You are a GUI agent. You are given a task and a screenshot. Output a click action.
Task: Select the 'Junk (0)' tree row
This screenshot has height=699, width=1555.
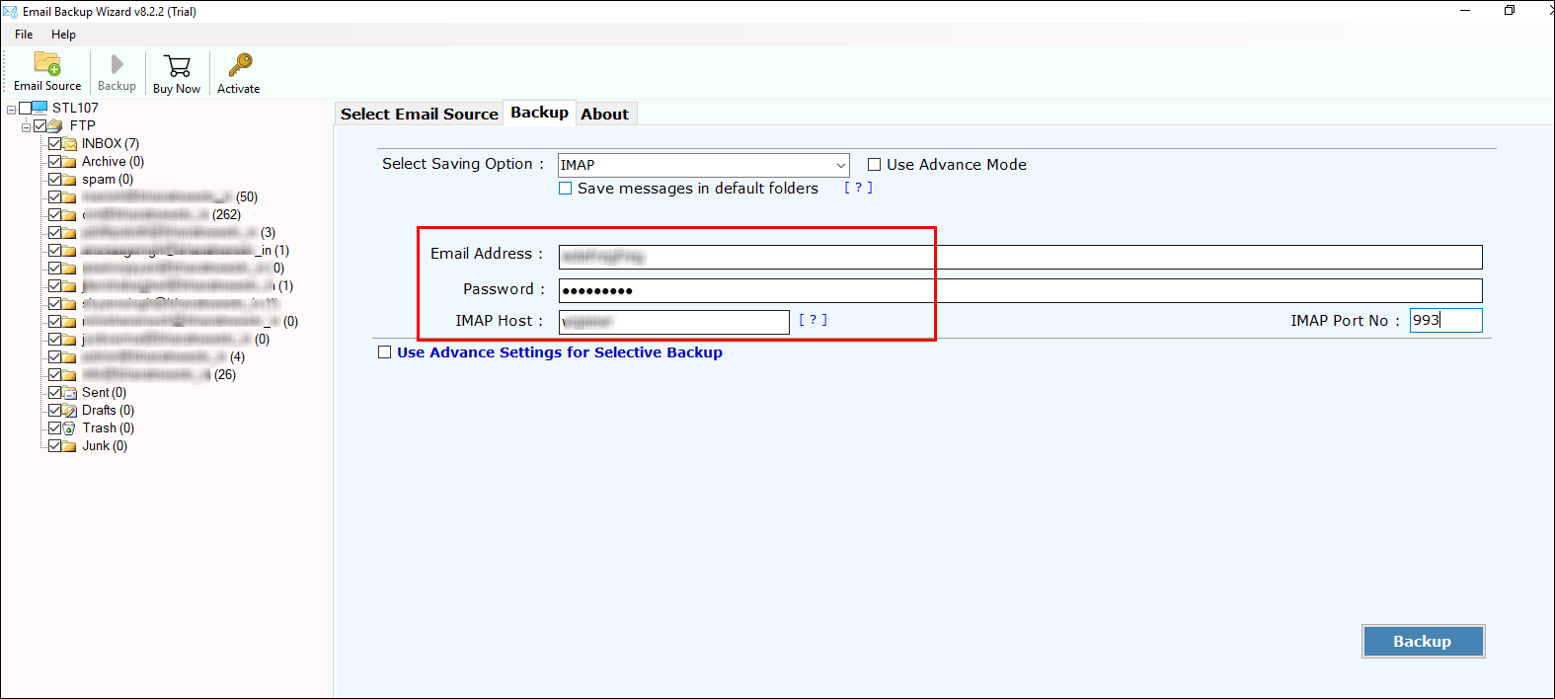tap(105, 446)
